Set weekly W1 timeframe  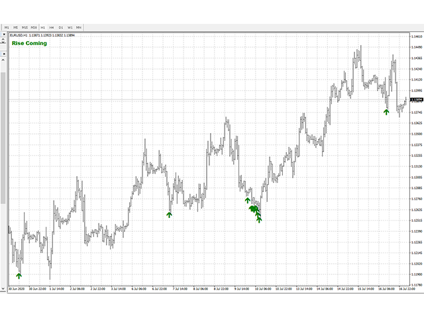click(x=70, y=27)
